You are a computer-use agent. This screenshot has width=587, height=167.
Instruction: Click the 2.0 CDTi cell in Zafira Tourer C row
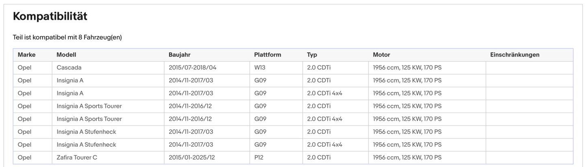point(318,158)
